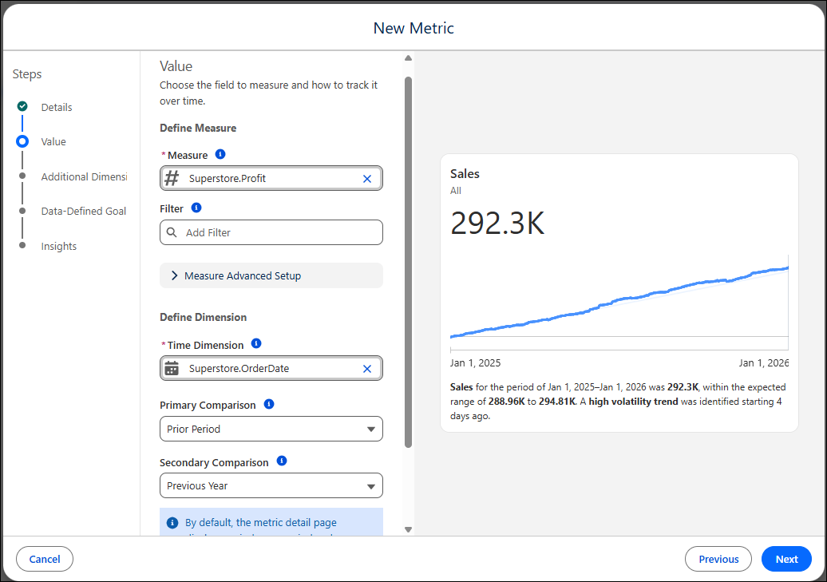This screenshot has width=827, height=582.
Task: Clear the Superstore.OrderDate time dimension
Action: point(367,369)
